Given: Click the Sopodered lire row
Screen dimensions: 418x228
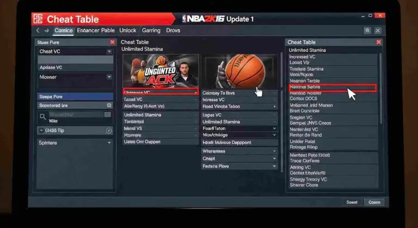Looking at the screenshot, I should (75, 106).
